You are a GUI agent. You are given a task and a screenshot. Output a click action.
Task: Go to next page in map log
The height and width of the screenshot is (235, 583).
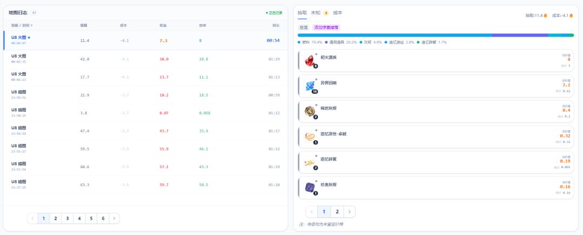pos(114,219)
